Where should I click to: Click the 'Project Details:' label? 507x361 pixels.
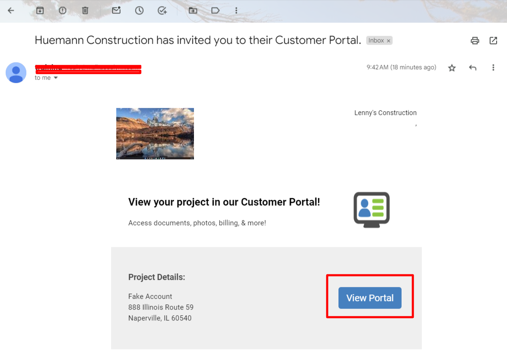[x=156, y=277]
